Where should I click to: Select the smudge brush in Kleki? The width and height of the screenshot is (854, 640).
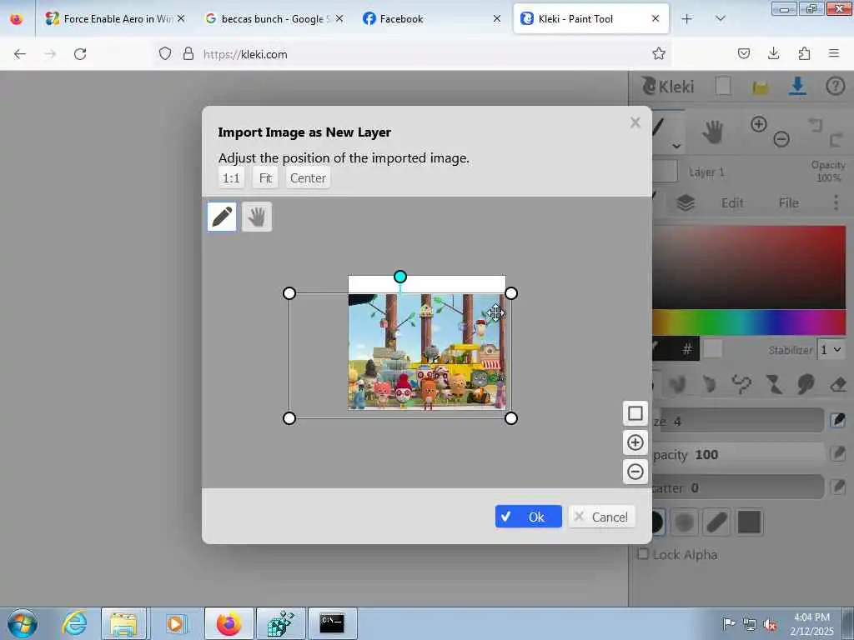806,385
